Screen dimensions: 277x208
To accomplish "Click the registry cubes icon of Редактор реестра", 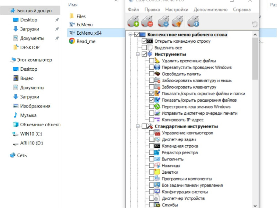I will 157,152.
